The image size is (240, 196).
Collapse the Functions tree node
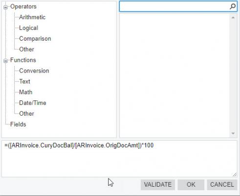coord(5,61)
